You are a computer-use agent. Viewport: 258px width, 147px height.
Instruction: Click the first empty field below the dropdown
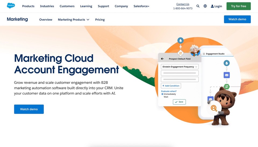(x=180, y=73)
